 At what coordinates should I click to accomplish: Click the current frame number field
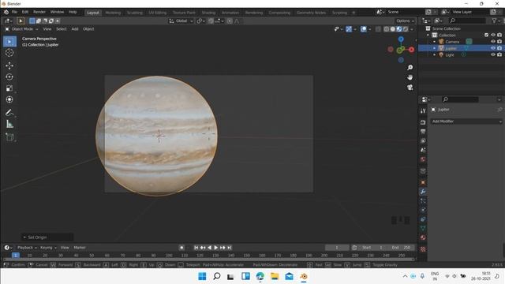(x=337, y=248)
